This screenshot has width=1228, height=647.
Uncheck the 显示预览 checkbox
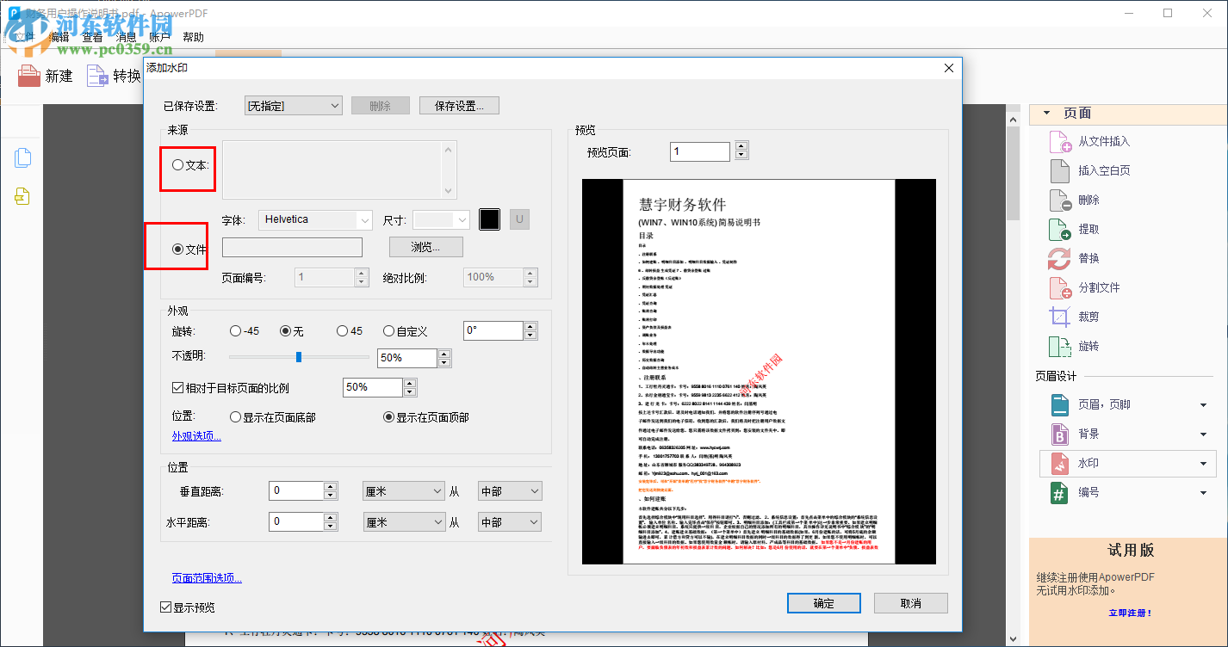(165, 607)
